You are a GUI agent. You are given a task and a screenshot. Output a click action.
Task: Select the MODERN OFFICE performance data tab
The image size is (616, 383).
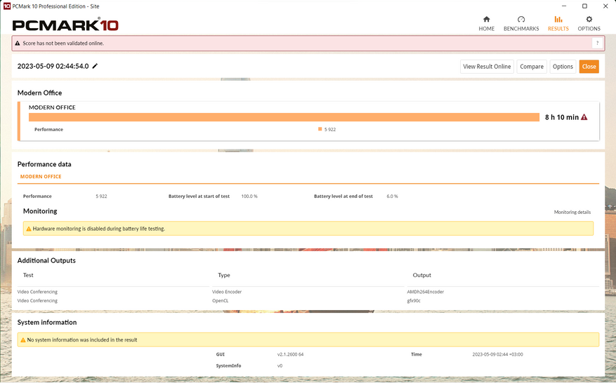(41, 177)
